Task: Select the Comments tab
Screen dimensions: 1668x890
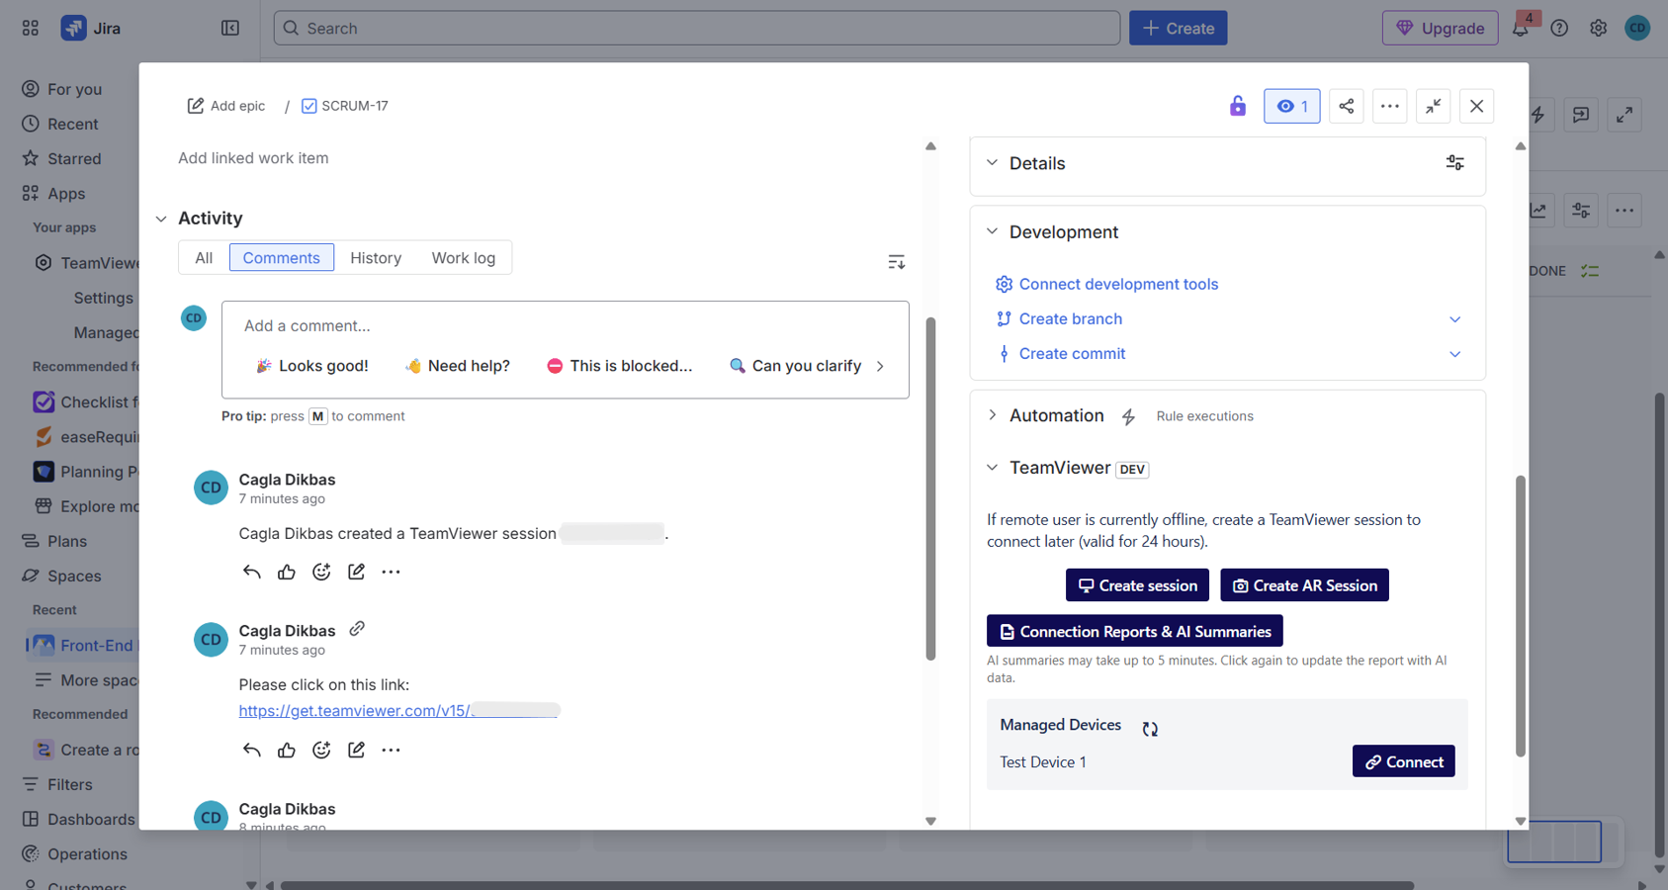Action: coord(282,258)
